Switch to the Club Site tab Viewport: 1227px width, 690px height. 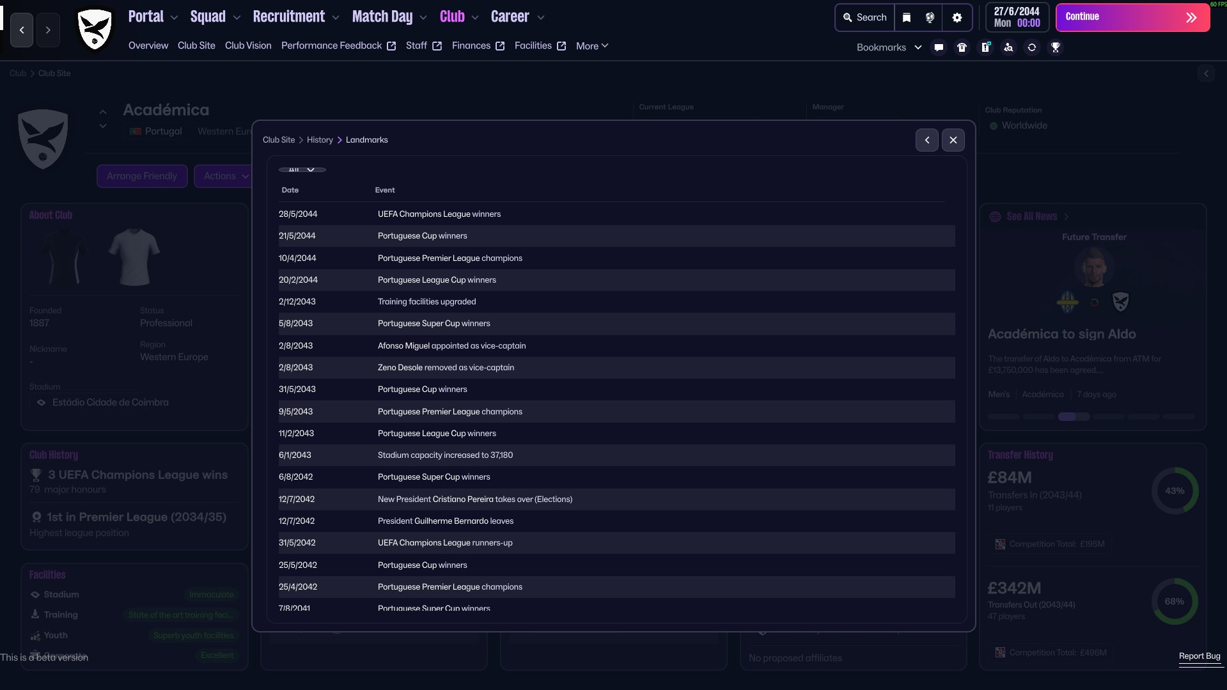click(x=196, y=46)
